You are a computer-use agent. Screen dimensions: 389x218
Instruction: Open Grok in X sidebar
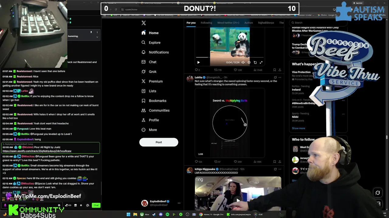pos(149,71)
